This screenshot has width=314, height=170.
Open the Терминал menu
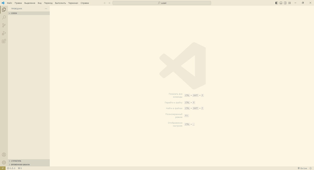pos(73,3)
